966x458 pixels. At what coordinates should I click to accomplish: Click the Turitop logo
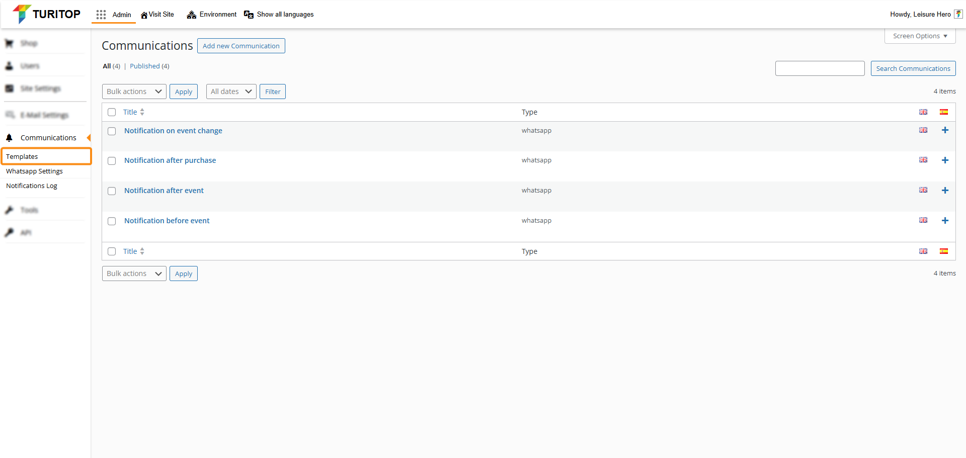click(x=47, y=14)
